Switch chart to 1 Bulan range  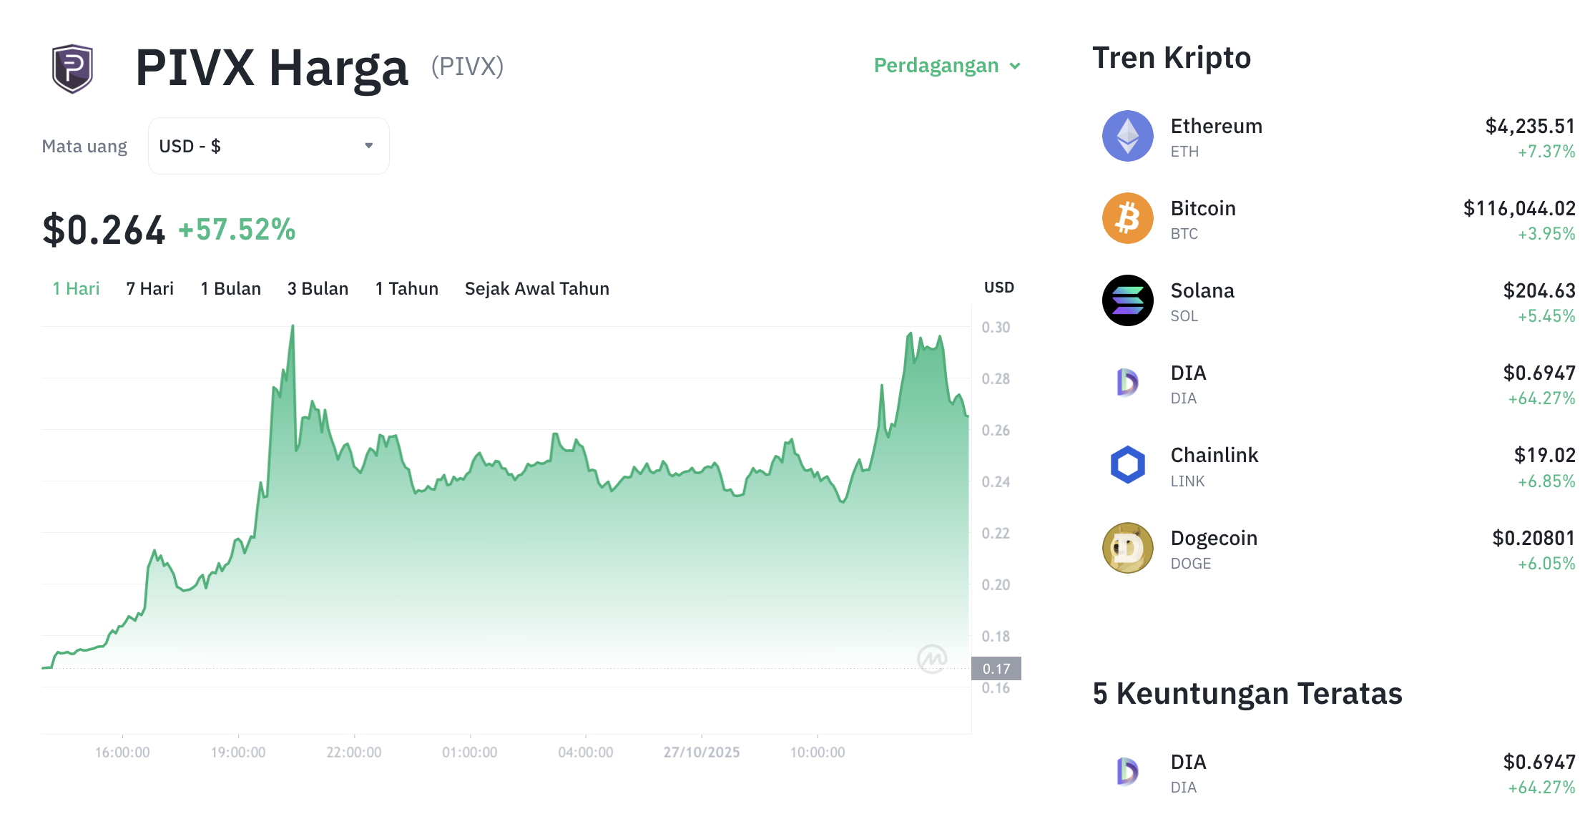230,289
